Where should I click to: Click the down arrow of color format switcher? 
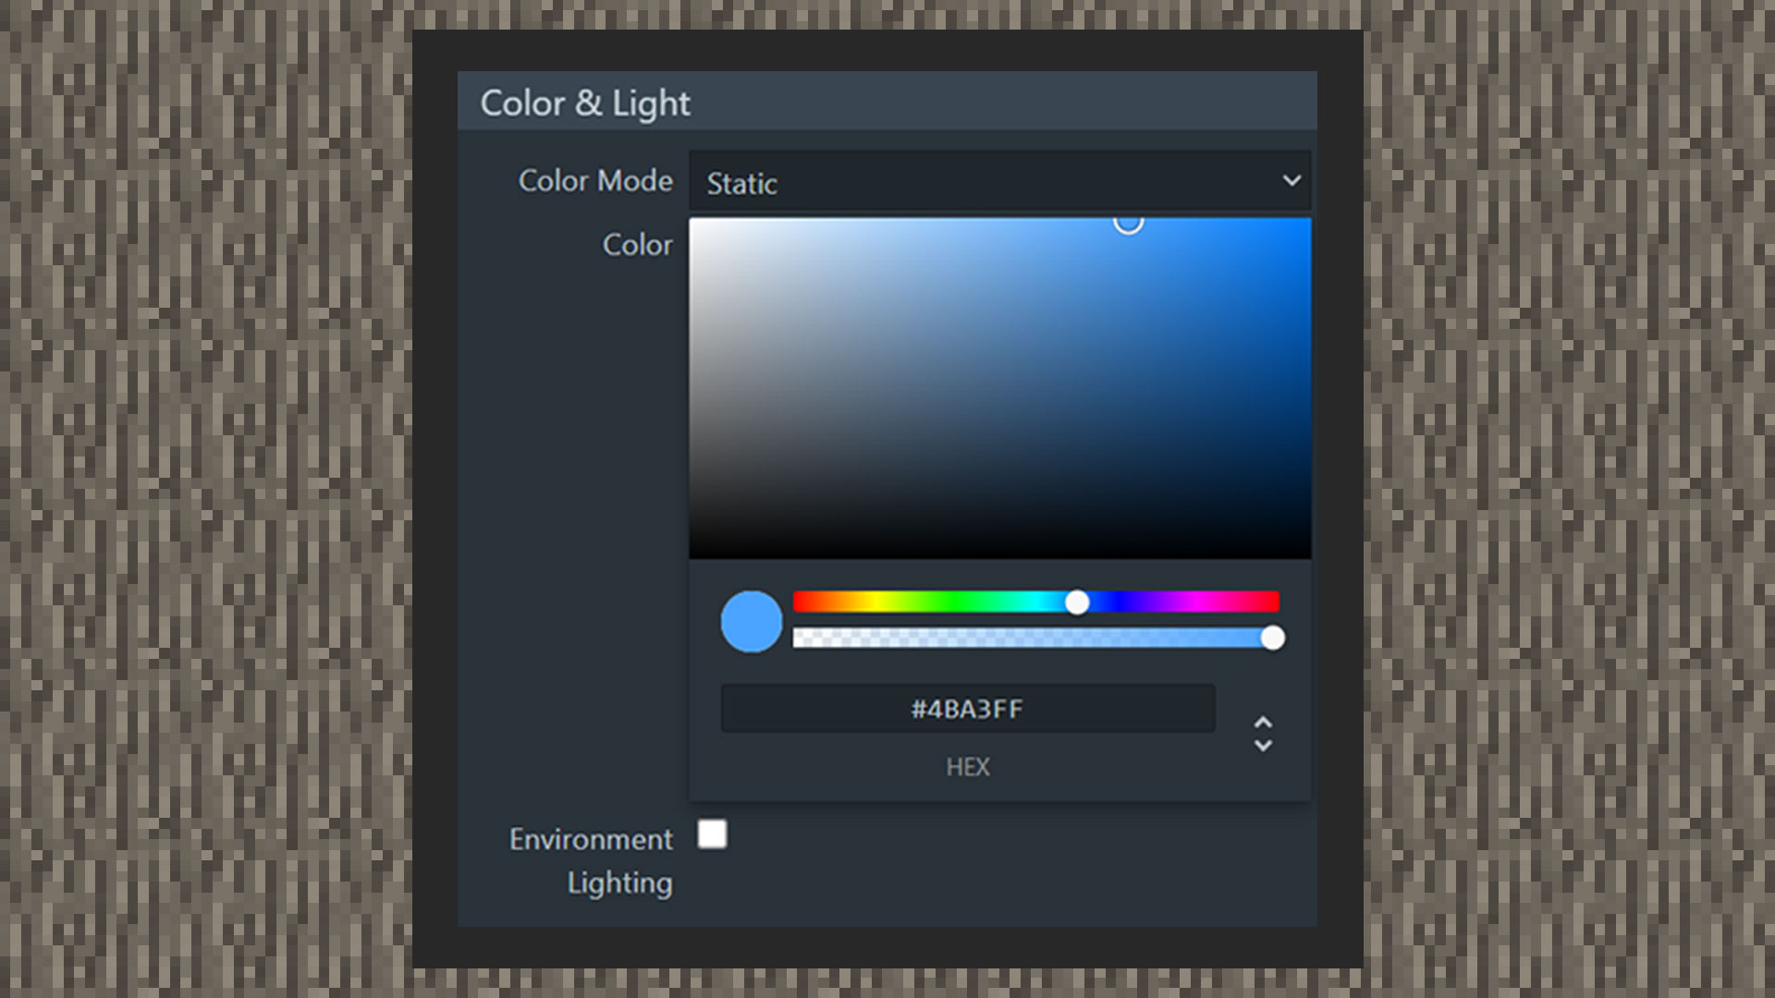point(1263,745)
